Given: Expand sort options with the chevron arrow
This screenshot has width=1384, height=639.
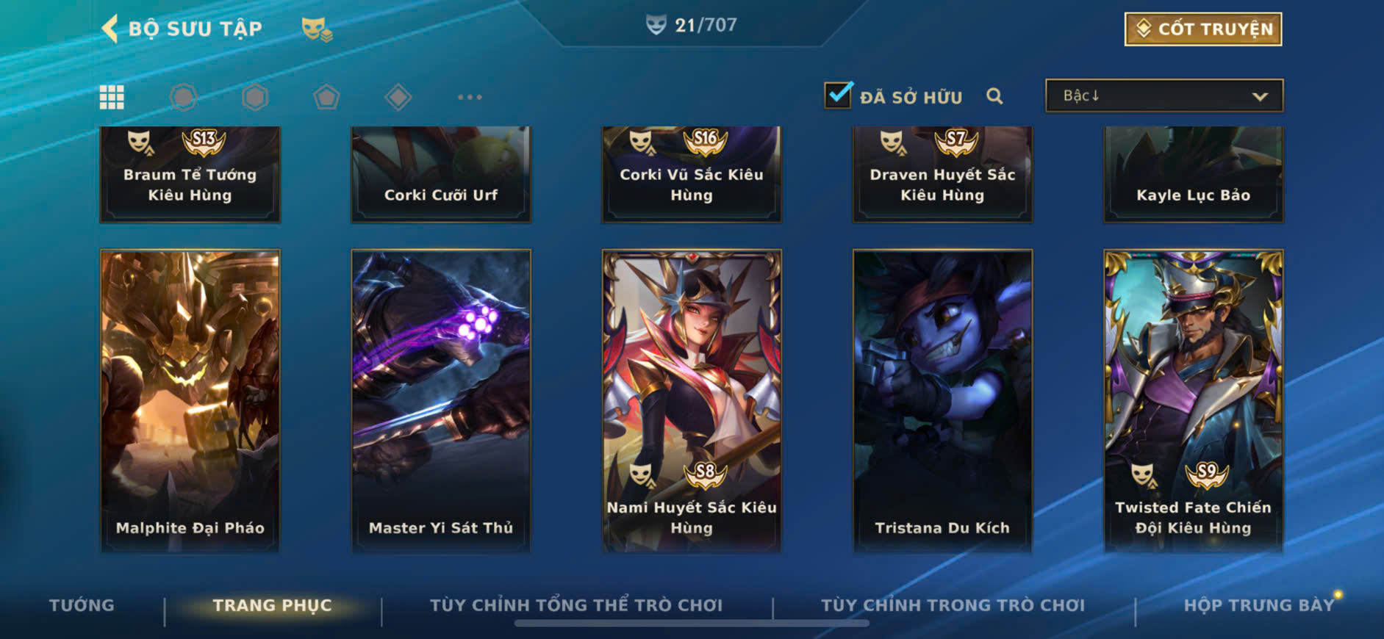Looking at the screenshot, I should [1260, 96].
